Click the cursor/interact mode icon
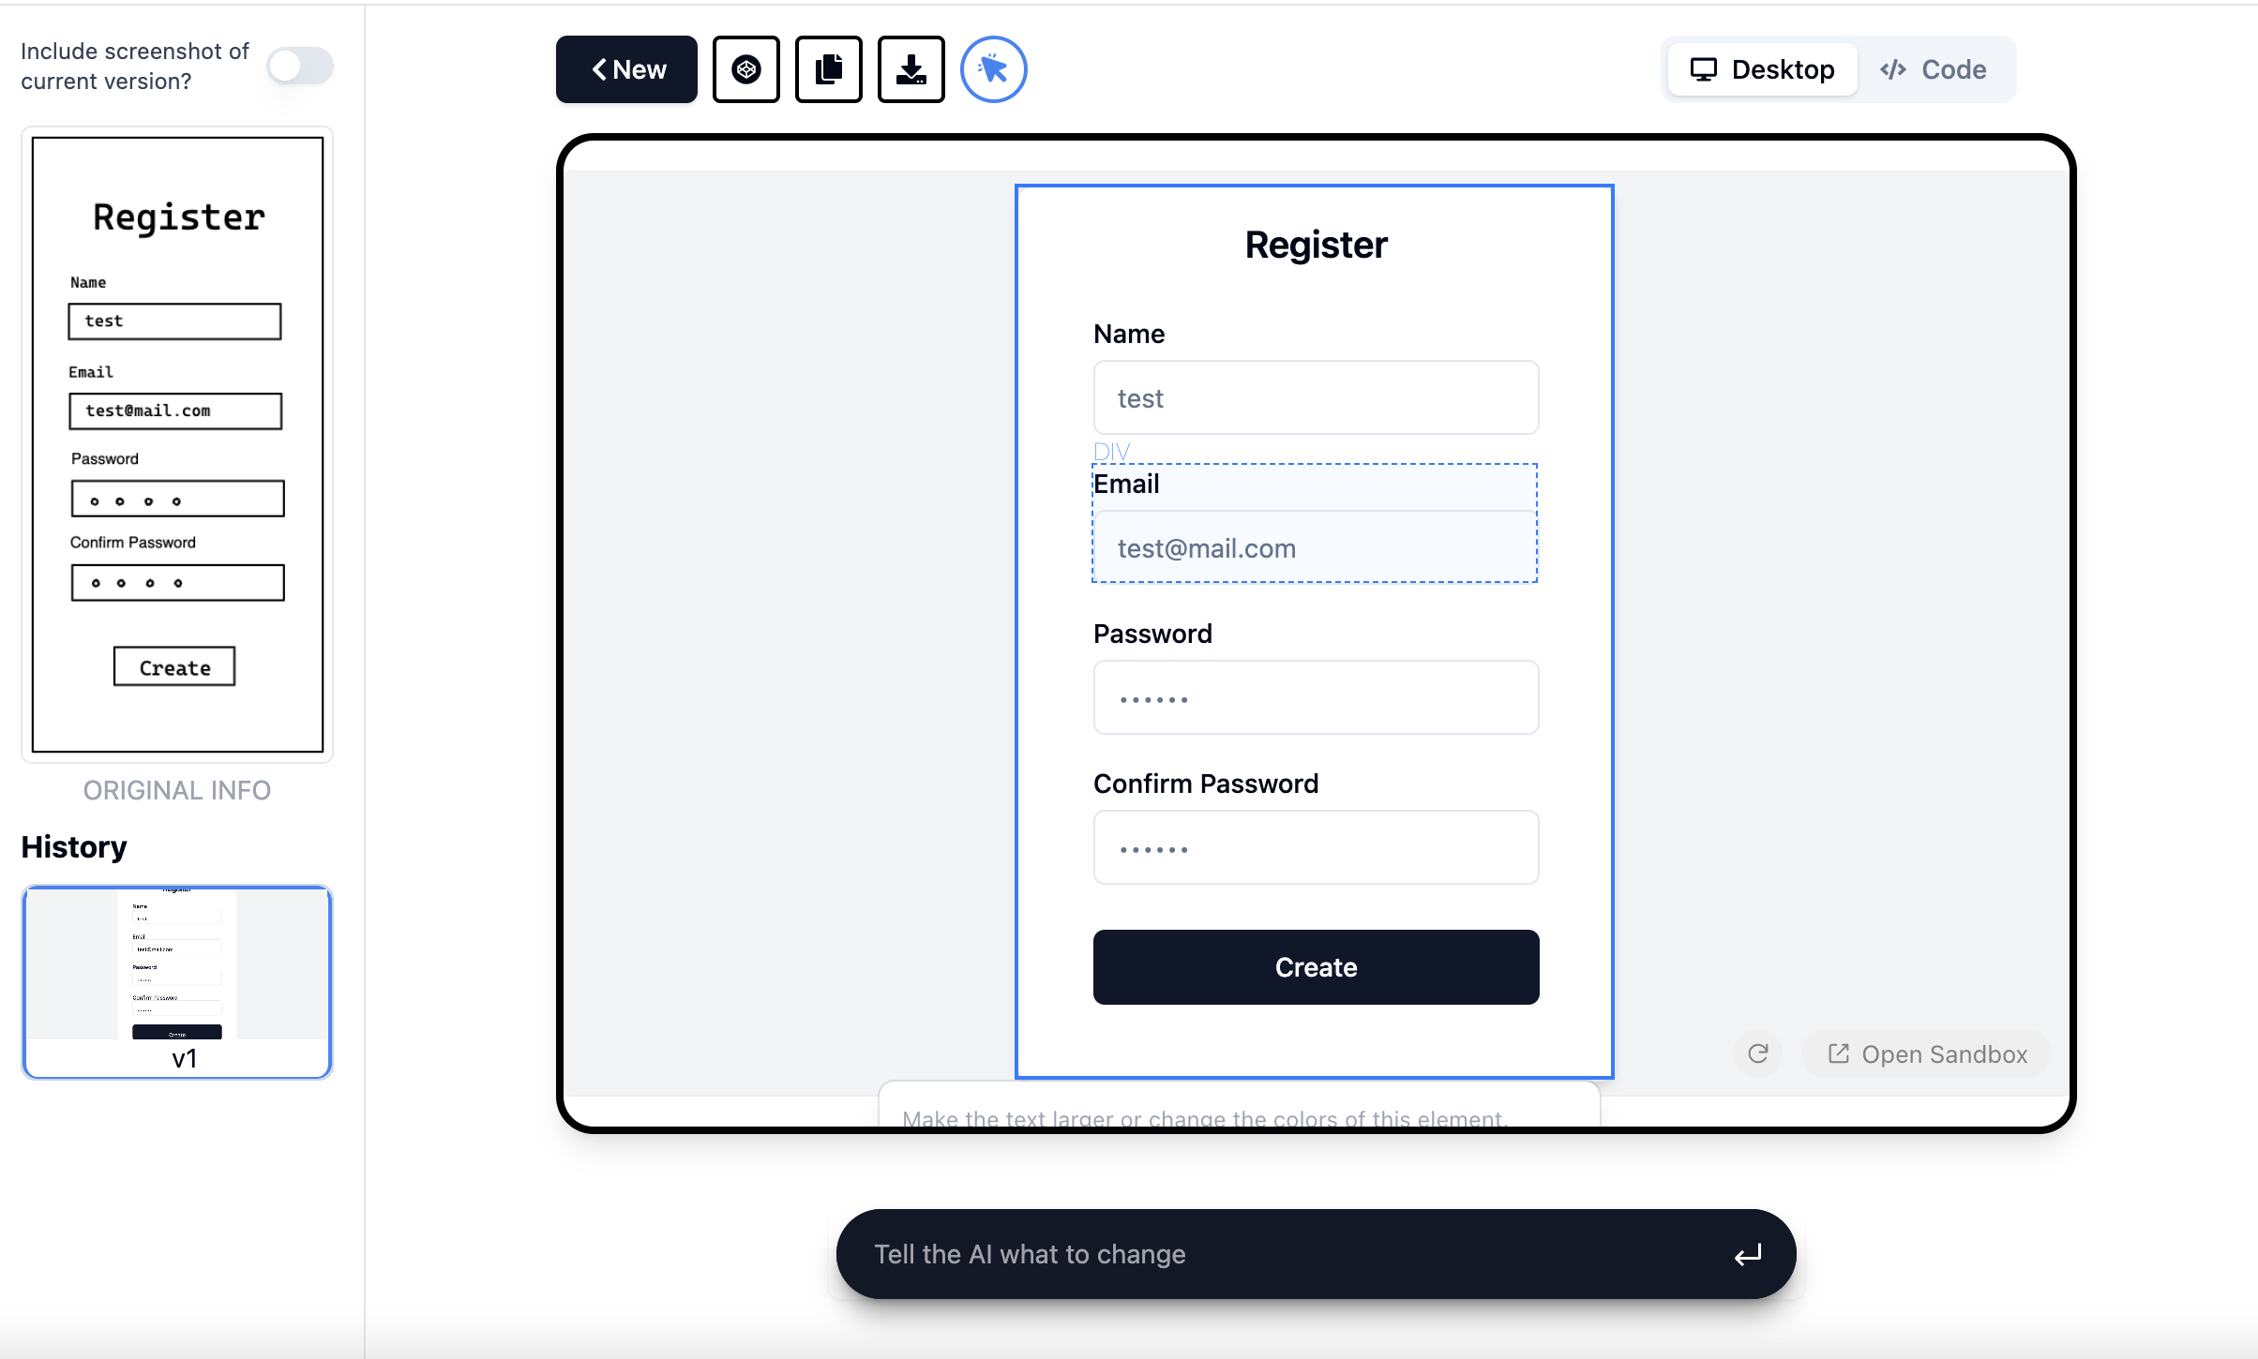Screen dimensions: 2258x1359 (994, 67)
